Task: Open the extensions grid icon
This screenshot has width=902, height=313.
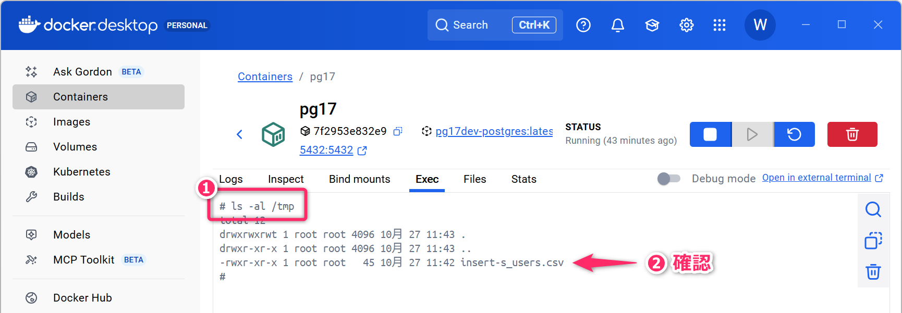Action: click(x=720, y=25)
